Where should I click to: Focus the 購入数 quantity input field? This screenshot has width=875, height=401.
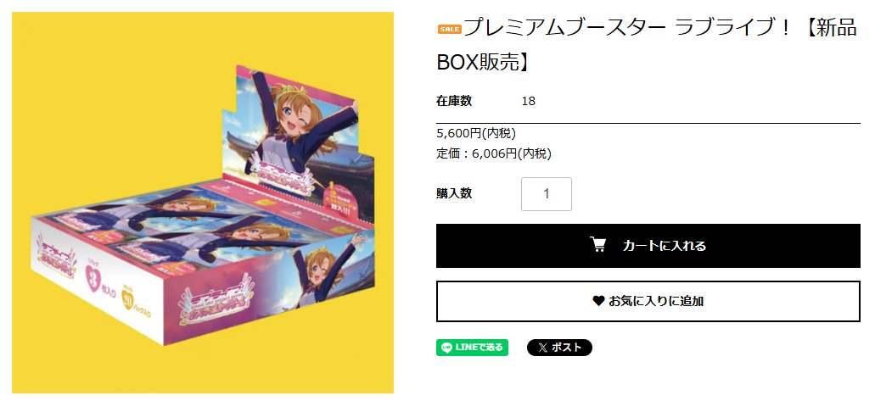547,194
